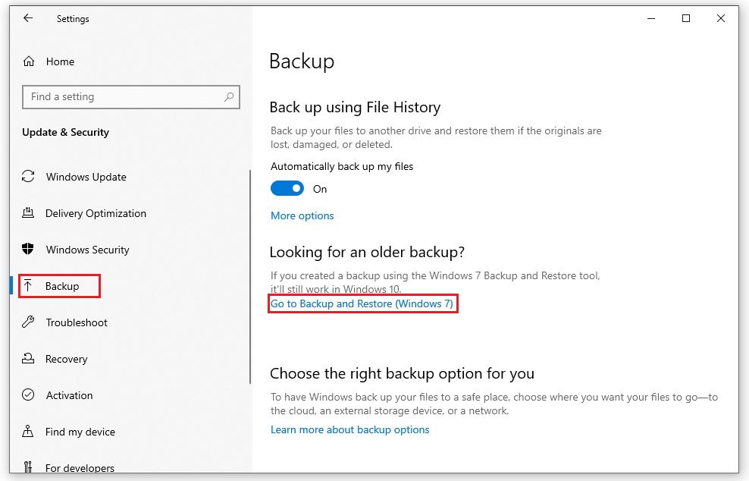Open the Activation settings label
This screenshot has height=481, width=749.
click(69, 395)
